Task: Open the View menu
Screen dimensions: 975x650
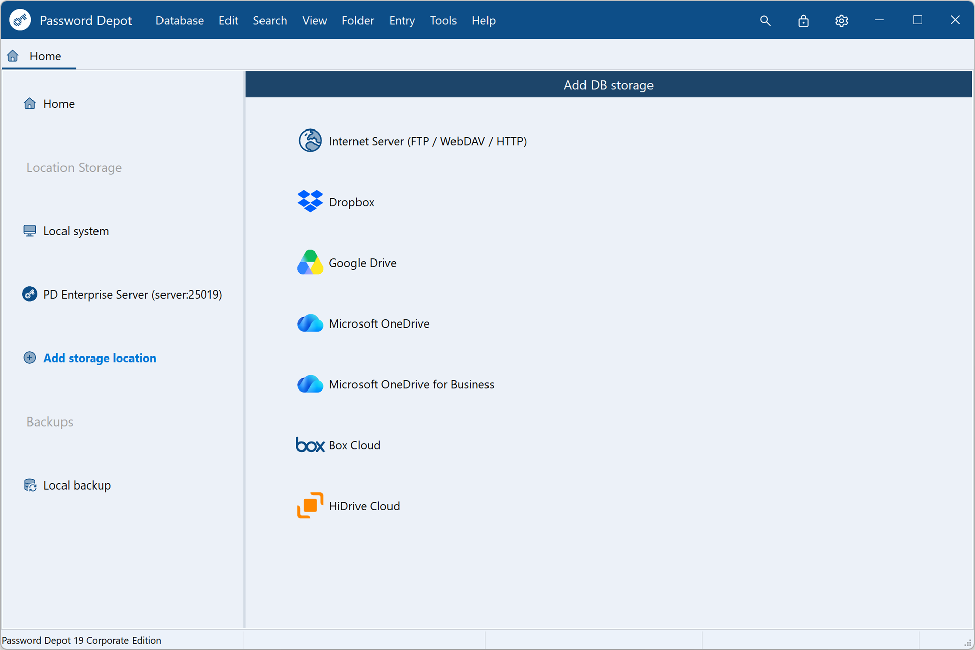Action: (x=314, y=21)
